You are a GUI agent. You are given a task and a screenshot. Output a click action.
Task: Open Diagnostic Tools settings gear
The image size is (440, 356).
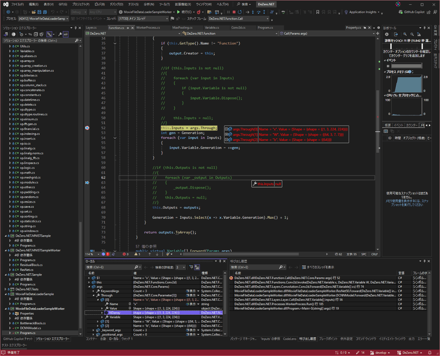pyautogui.click(x=387, y=34)
